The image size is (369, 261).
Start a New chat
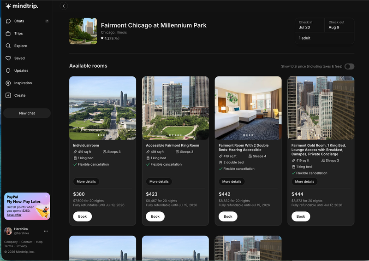tap(27, 113)
